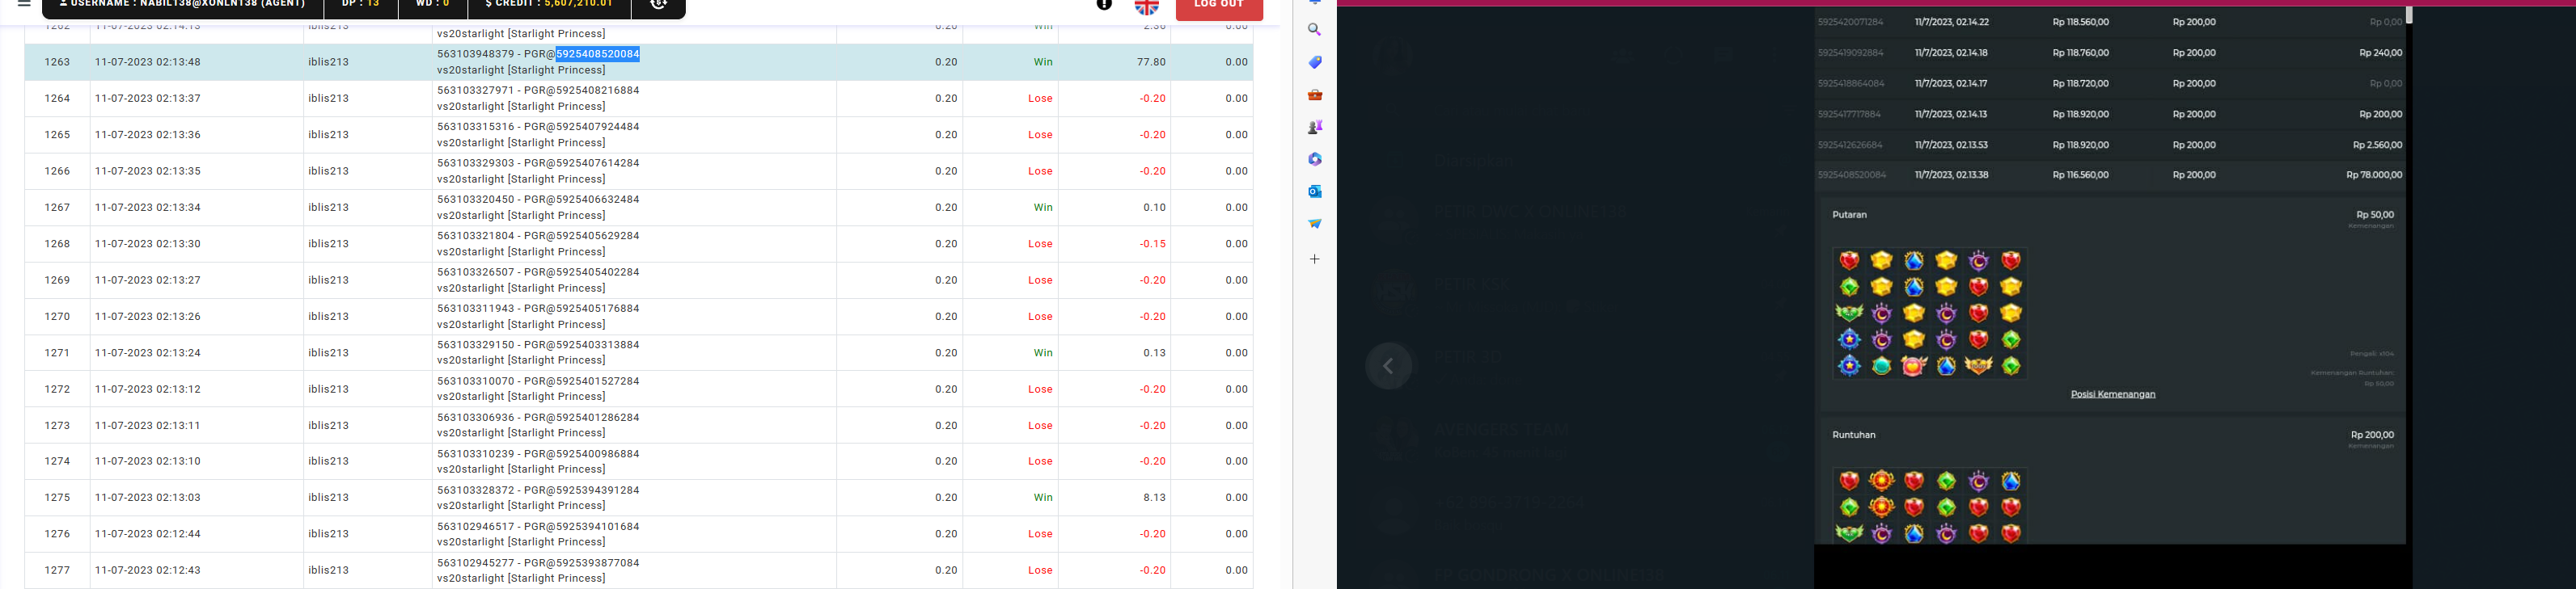Click the credit refresh coin icon

coord(659,4)
